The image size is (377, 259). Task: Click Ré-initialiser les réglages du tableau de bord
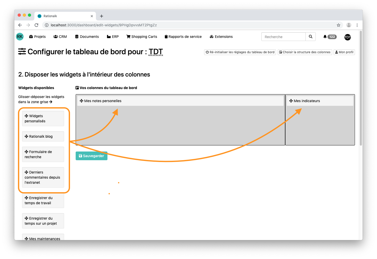(240, 52)
